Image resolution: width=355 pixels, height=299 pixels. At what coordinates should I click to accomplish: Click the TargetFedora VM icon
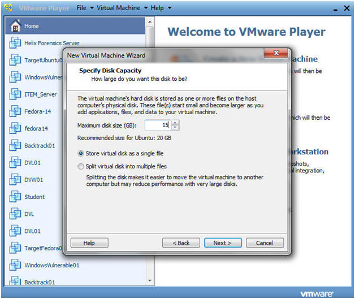tap(15, 248)
